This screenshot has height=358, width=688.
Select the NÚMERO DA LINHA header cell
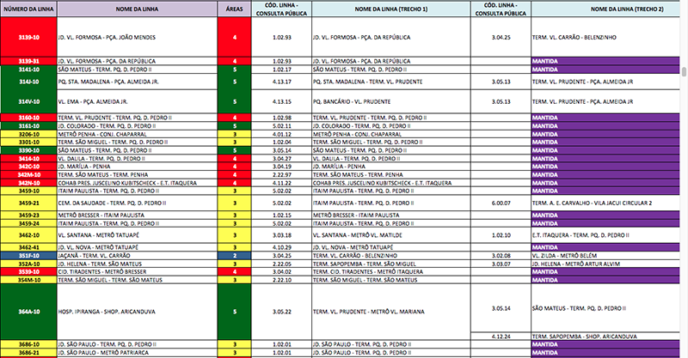click(x=28, y=9)
